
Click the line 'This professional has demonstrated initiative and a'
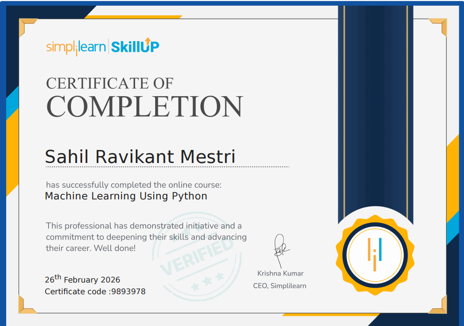tap(144, 226)
